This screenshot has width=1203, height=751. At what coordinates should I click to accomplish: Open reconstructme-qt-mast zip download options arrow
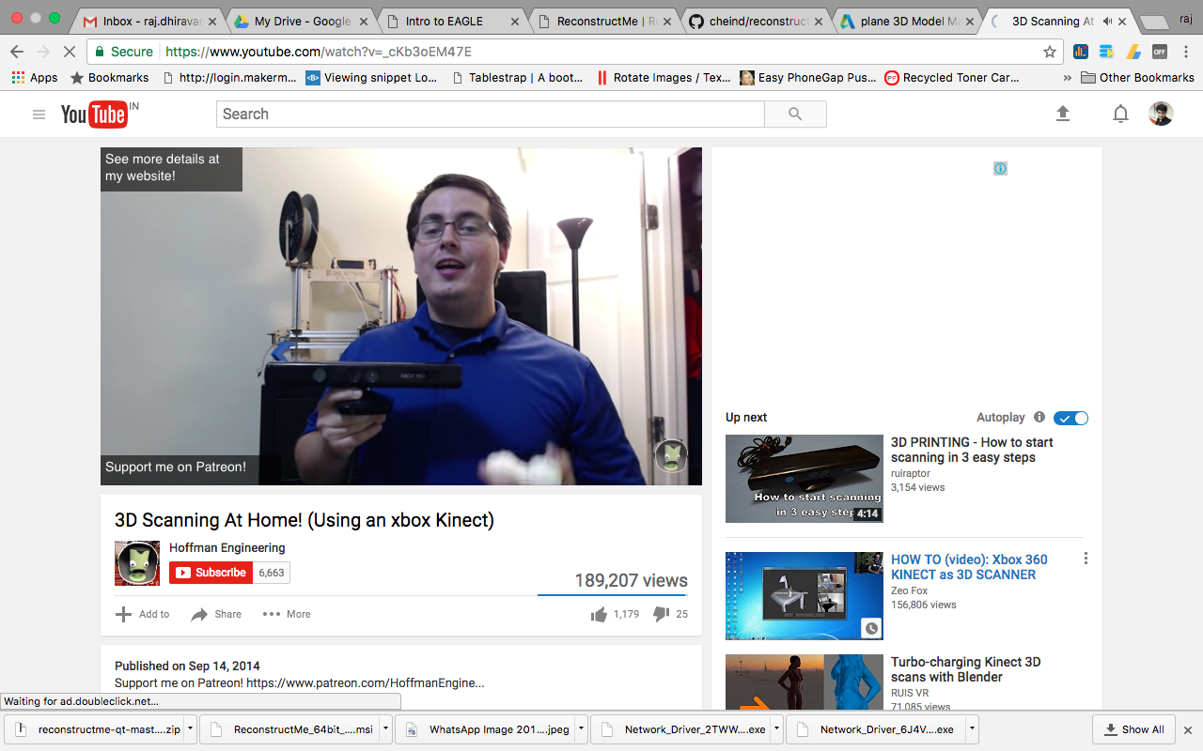tap(190, 728)
